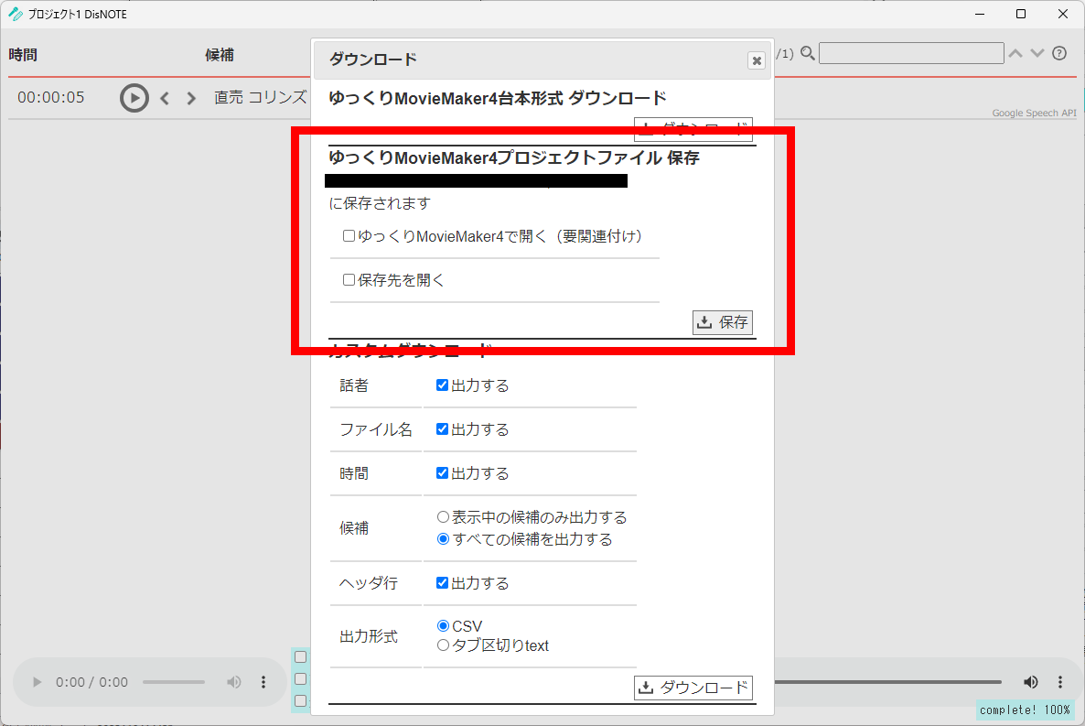Uncheck 時間 出力する checkbox
Screen dimensions: 1085x726
[442, 473]
